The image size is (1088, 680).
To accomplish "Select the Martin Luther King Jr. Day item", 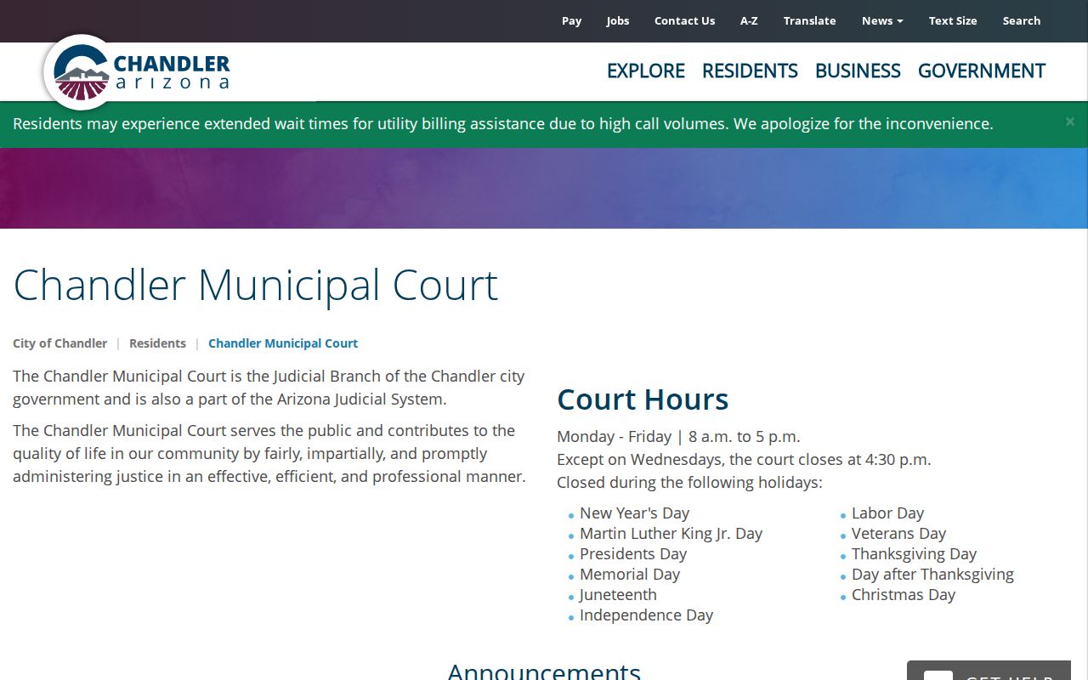I will point(671,534).
